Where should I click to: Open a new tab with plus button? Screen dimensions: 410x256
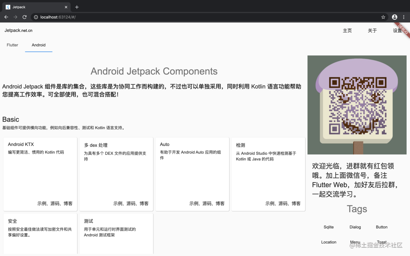(77, 7)
